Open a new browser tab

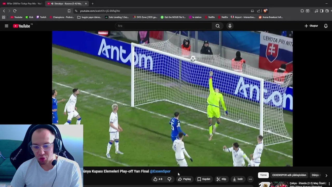[x=93, y=4]
